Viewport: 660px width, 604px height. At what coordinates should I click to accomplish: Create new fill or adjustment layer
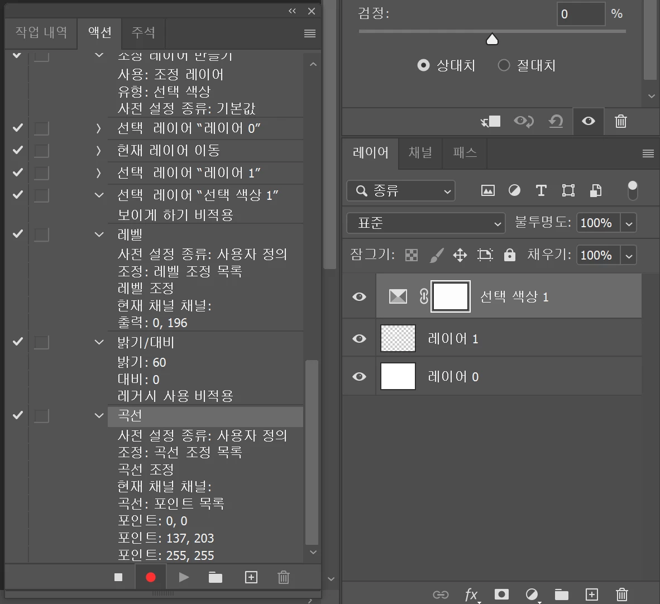point(532,595)
